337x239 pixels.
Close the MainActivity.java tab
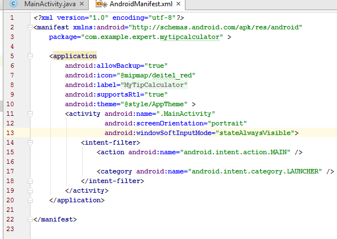pos(81,3)
